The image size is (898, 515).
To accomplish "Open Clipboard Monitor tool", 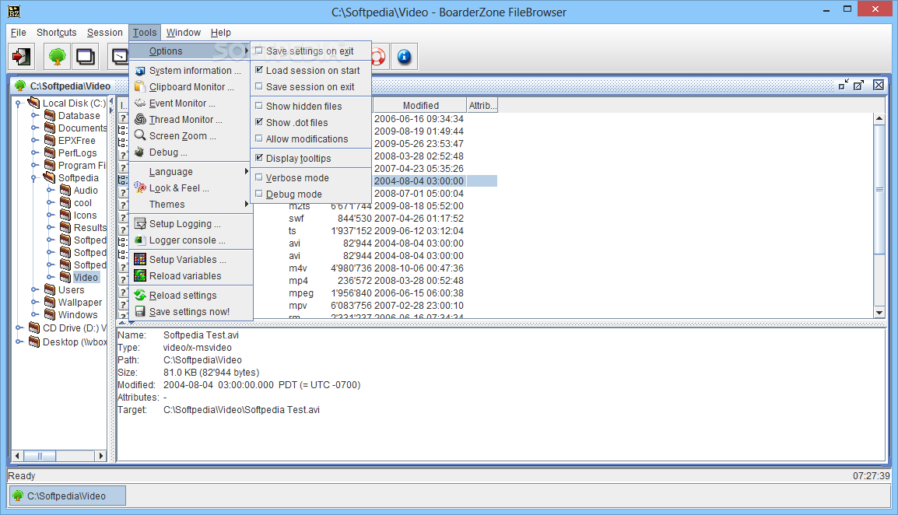I will click(x=191, y=87).
